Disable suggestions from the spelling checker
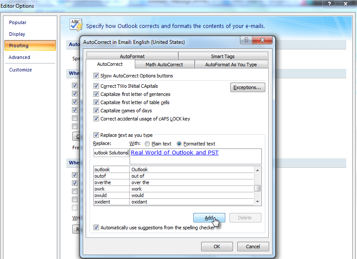 click(x=96, y=227)
